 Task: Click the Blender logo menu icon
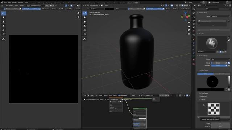click(x=2, y=3)
